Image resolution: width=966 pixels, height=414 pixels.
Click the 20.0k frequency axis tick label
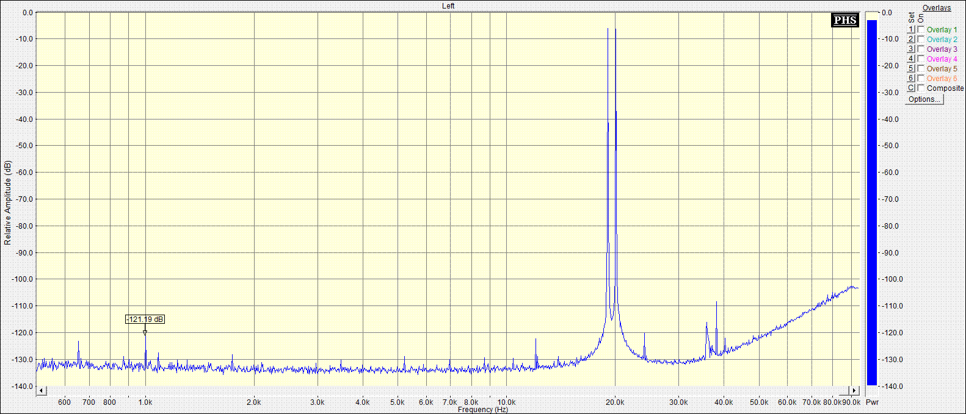coord(615,402)
